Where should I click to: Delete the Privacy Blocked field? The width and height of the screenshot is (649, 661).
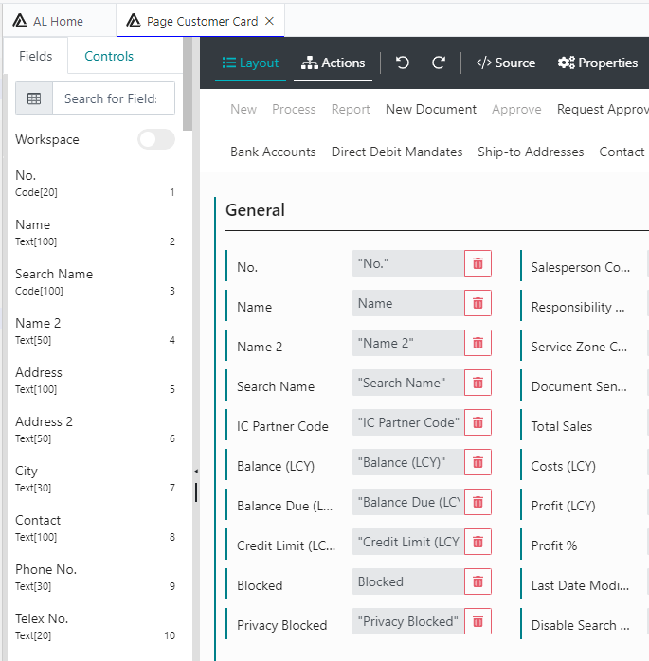pyautogui.click(x=478, y=622)
